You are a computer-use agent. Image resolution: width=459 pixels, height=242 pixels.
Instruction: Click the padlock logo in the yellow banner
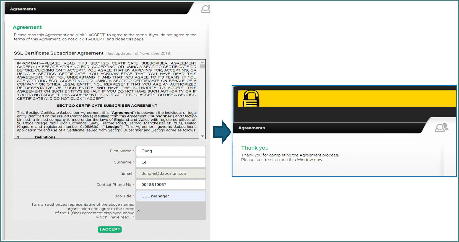click(x=251, y=98)
